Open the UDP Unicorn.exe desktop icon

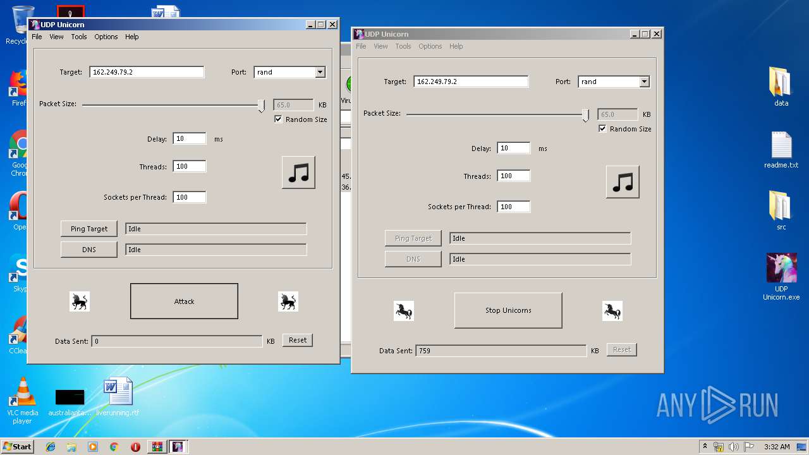coord(781,276)
